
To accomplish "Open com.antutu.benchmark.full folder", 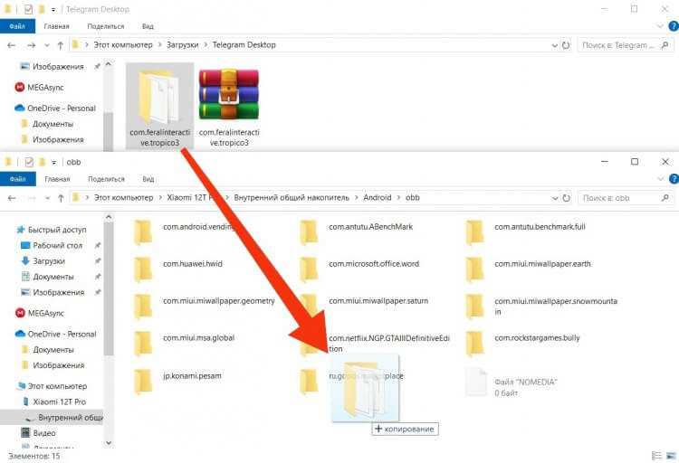I will [x=526, y=232].
